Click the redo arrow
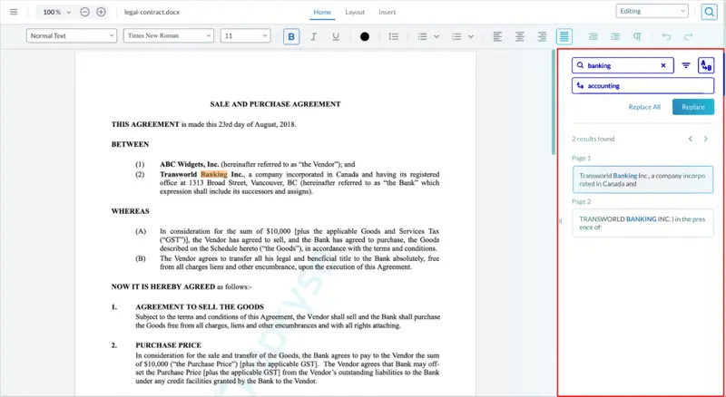Screen dimensions: 726x397 pos(689,36)
